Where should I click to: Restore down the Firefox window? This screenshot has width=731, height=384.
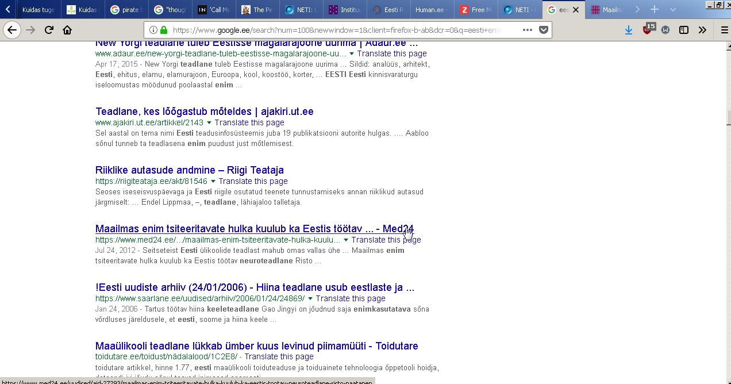[x=718, y=5]
